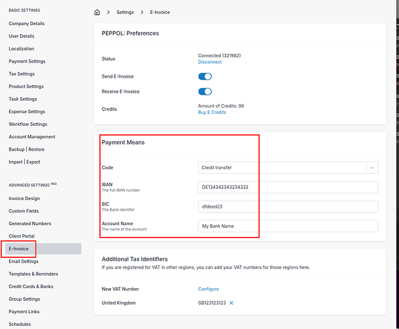Toggle the Send E-Invoice switch
Viewport: 399px width, 329px height.
[x=205, y=76]
